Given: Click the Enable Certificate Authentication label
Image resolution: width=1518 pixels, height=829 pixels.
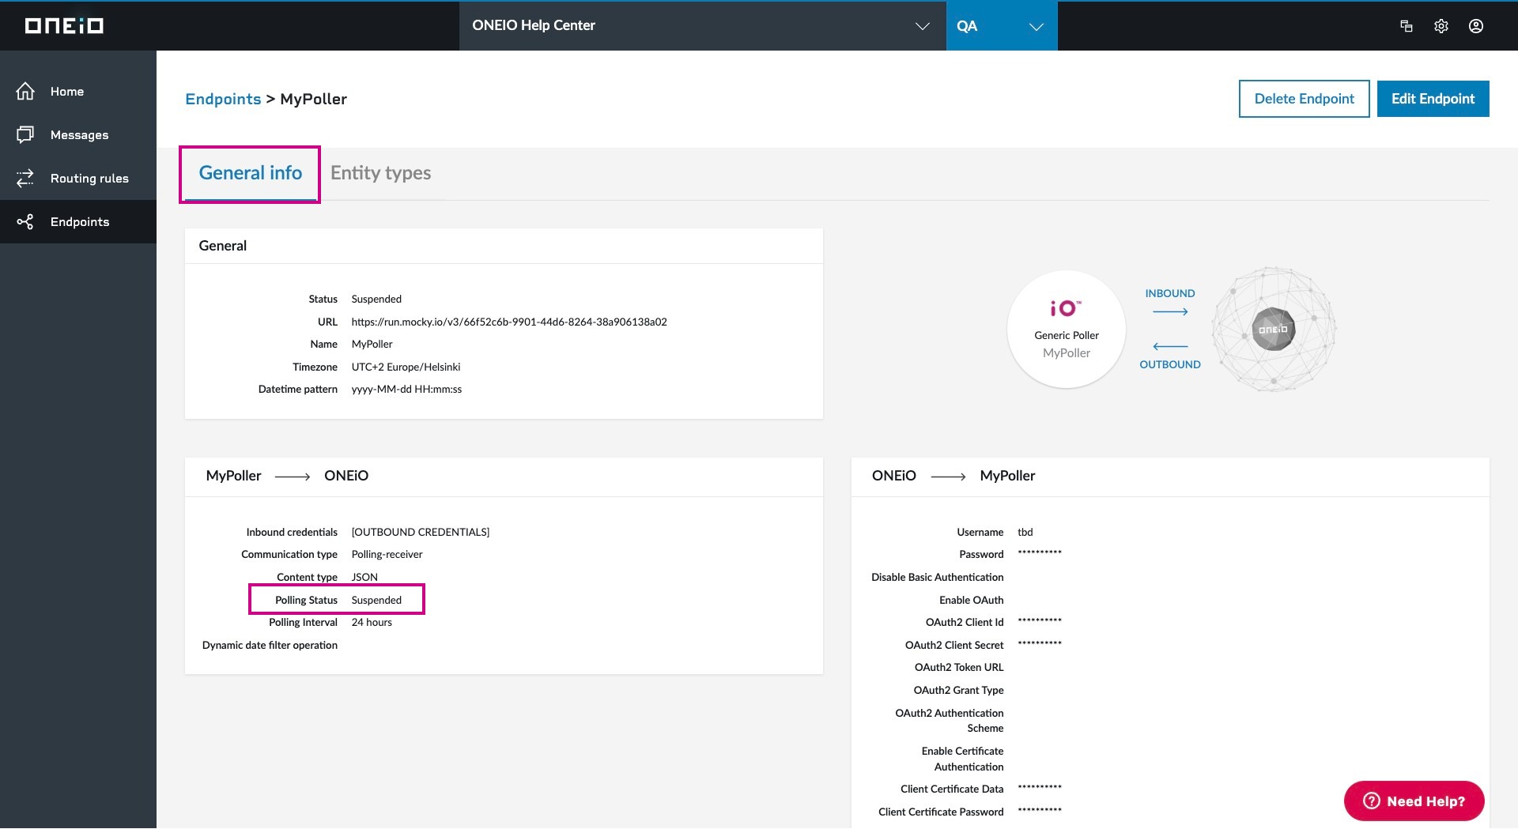Looking at the screenshot, I should tap(962, 759).
